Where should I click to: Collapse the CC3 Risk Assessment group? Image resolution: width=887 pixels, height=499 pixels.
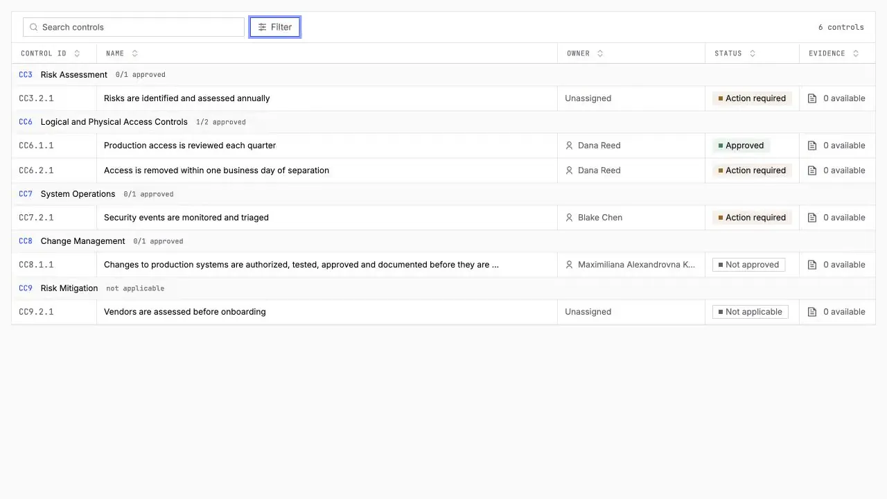(443, 75)
